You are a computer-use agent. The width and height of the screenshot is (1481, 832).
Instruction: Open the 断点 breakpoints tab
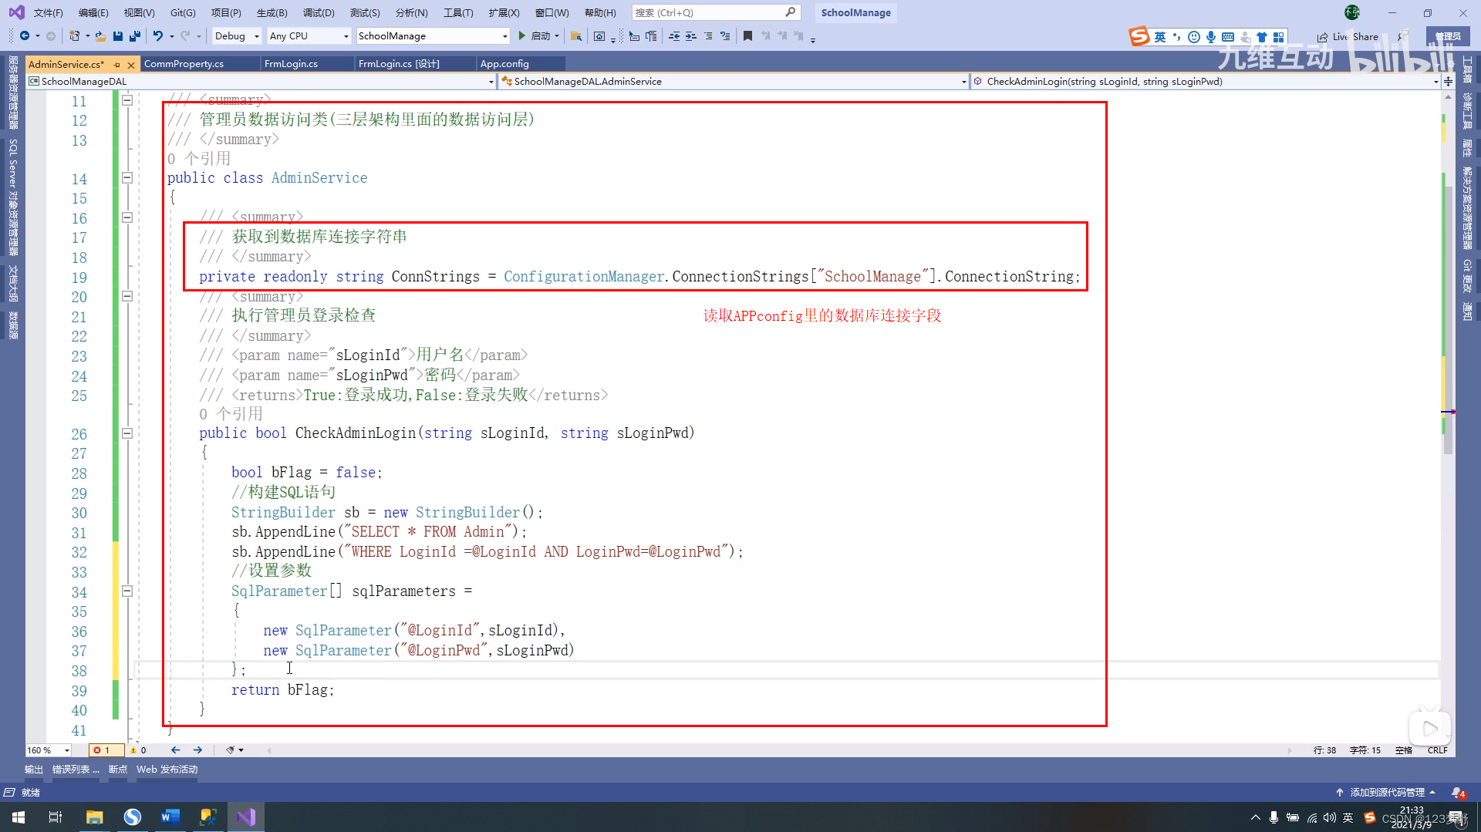pyautogui.click(x=118, y=769)
